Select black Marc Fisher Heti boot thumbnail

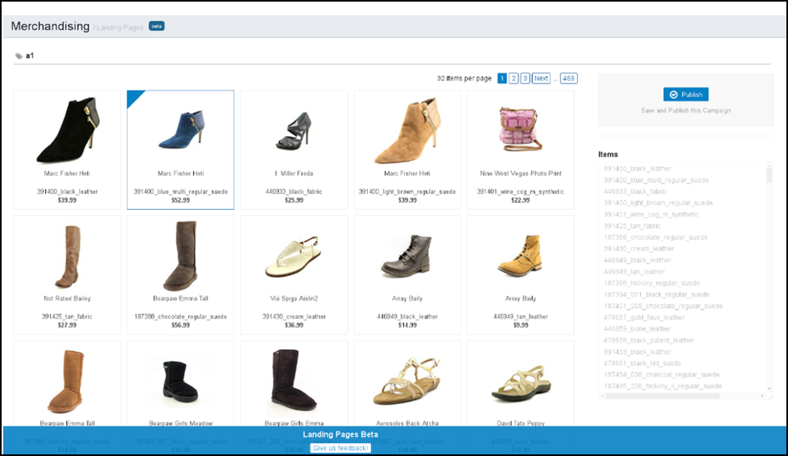coord(68,129)
